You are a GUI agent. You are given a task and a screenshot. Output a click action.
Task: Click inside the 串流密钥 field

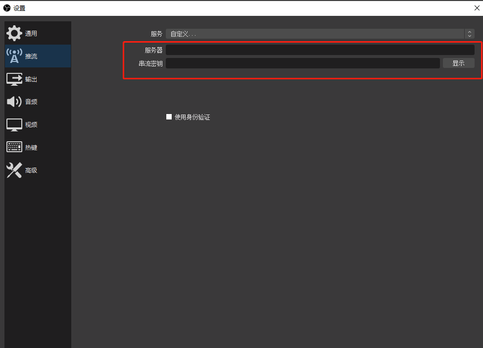click(x=303, y=63)
